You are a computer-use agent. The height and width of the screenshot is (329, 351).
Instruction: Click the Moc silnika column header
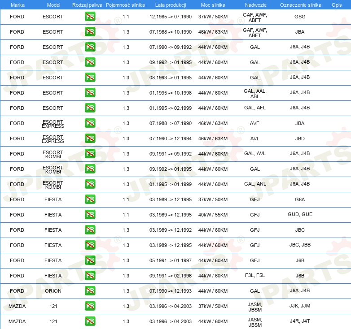click(x=213, y=5)
